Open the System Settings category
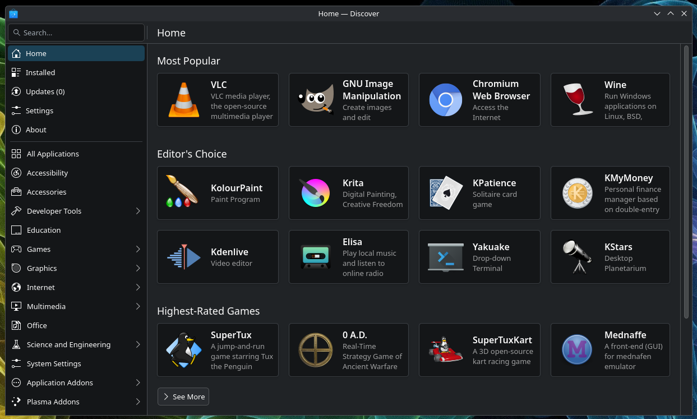This screenshot has width=697, height=419. point(76,363)
